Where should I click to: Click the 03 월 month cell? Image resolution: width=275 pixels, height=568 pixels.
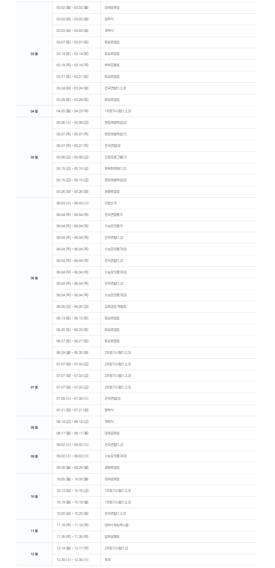[x=34, y=54]
